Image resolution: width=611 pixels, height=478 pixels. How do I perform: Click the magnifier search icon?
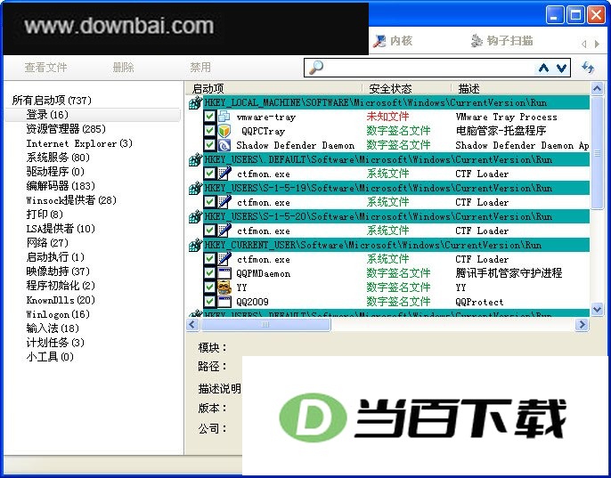click(315, 68)
